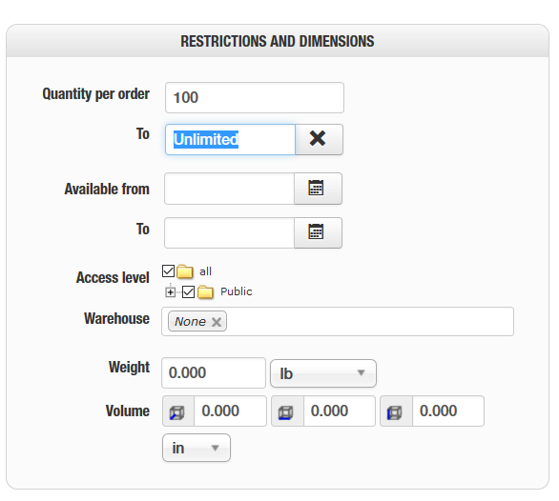Open the calendar picker for the To date

click(x=318, y=232)
